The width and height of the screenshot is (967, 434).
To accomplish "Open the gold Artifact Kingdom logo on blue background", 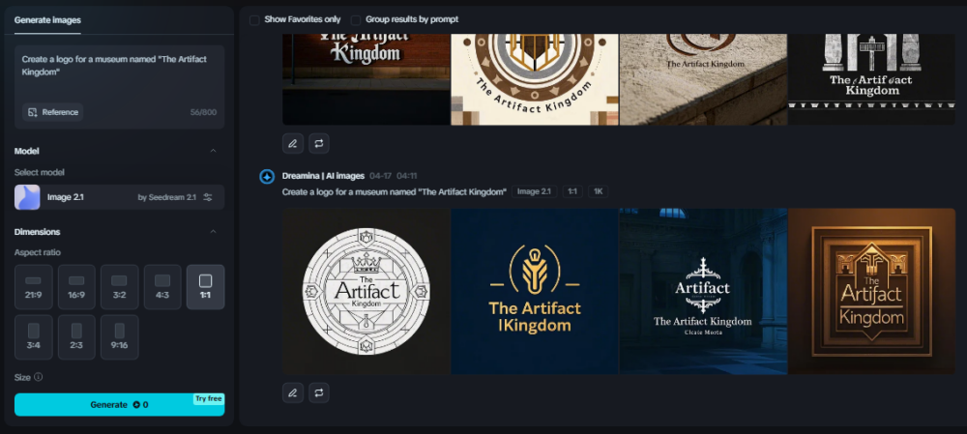I will (x=535, y=291).
